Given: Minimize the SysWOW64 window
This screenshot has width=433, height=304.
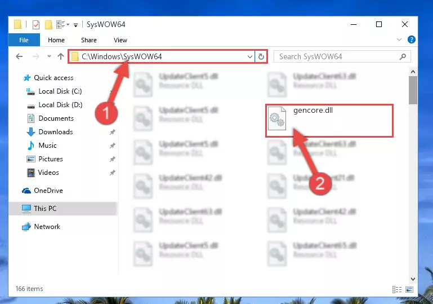Looking at the screenshot, I should 354,24.
